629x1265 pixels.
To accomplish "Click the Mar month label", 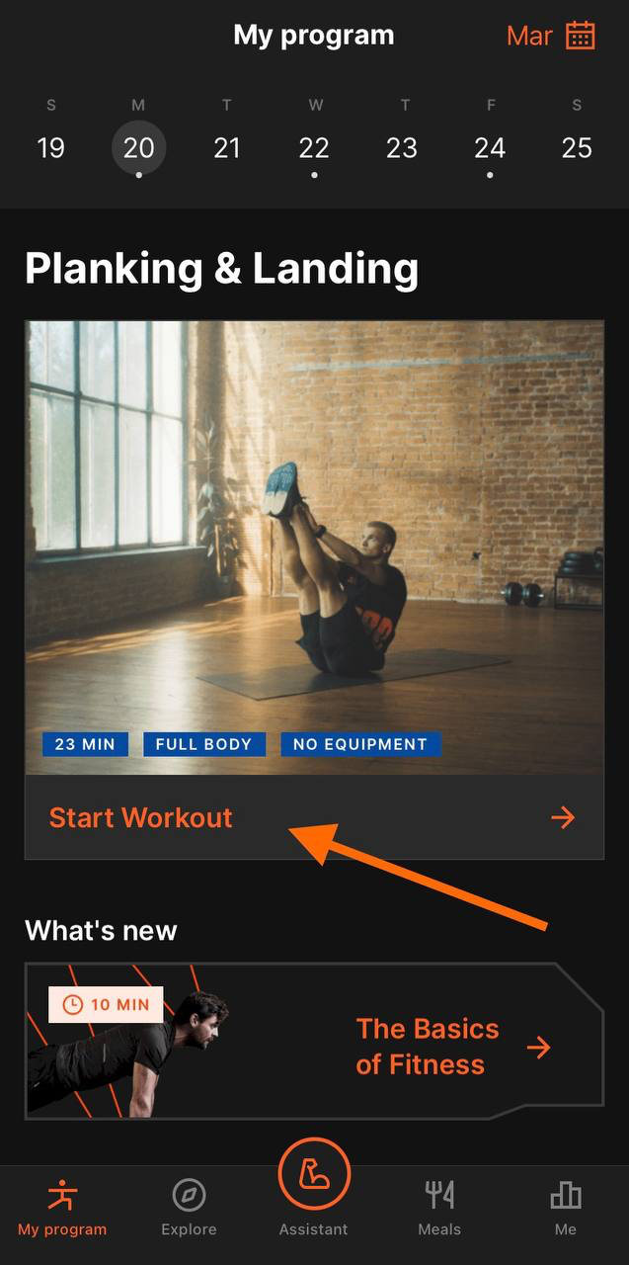I will (529, 37).
